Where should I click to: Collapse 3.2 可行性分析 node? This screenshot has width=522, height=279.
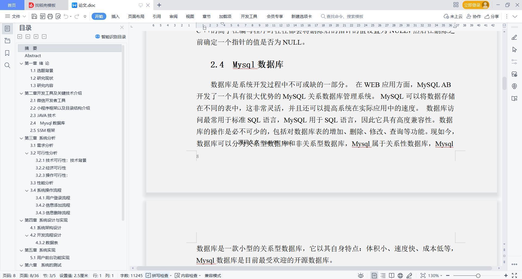27,153
